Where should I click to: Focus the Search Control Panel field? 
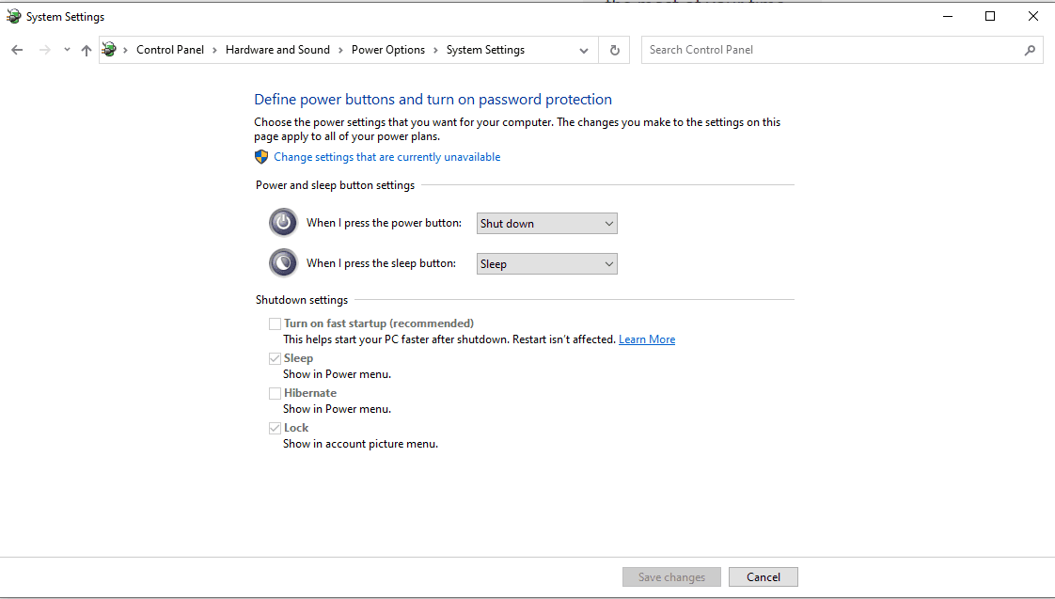[832, 50]
